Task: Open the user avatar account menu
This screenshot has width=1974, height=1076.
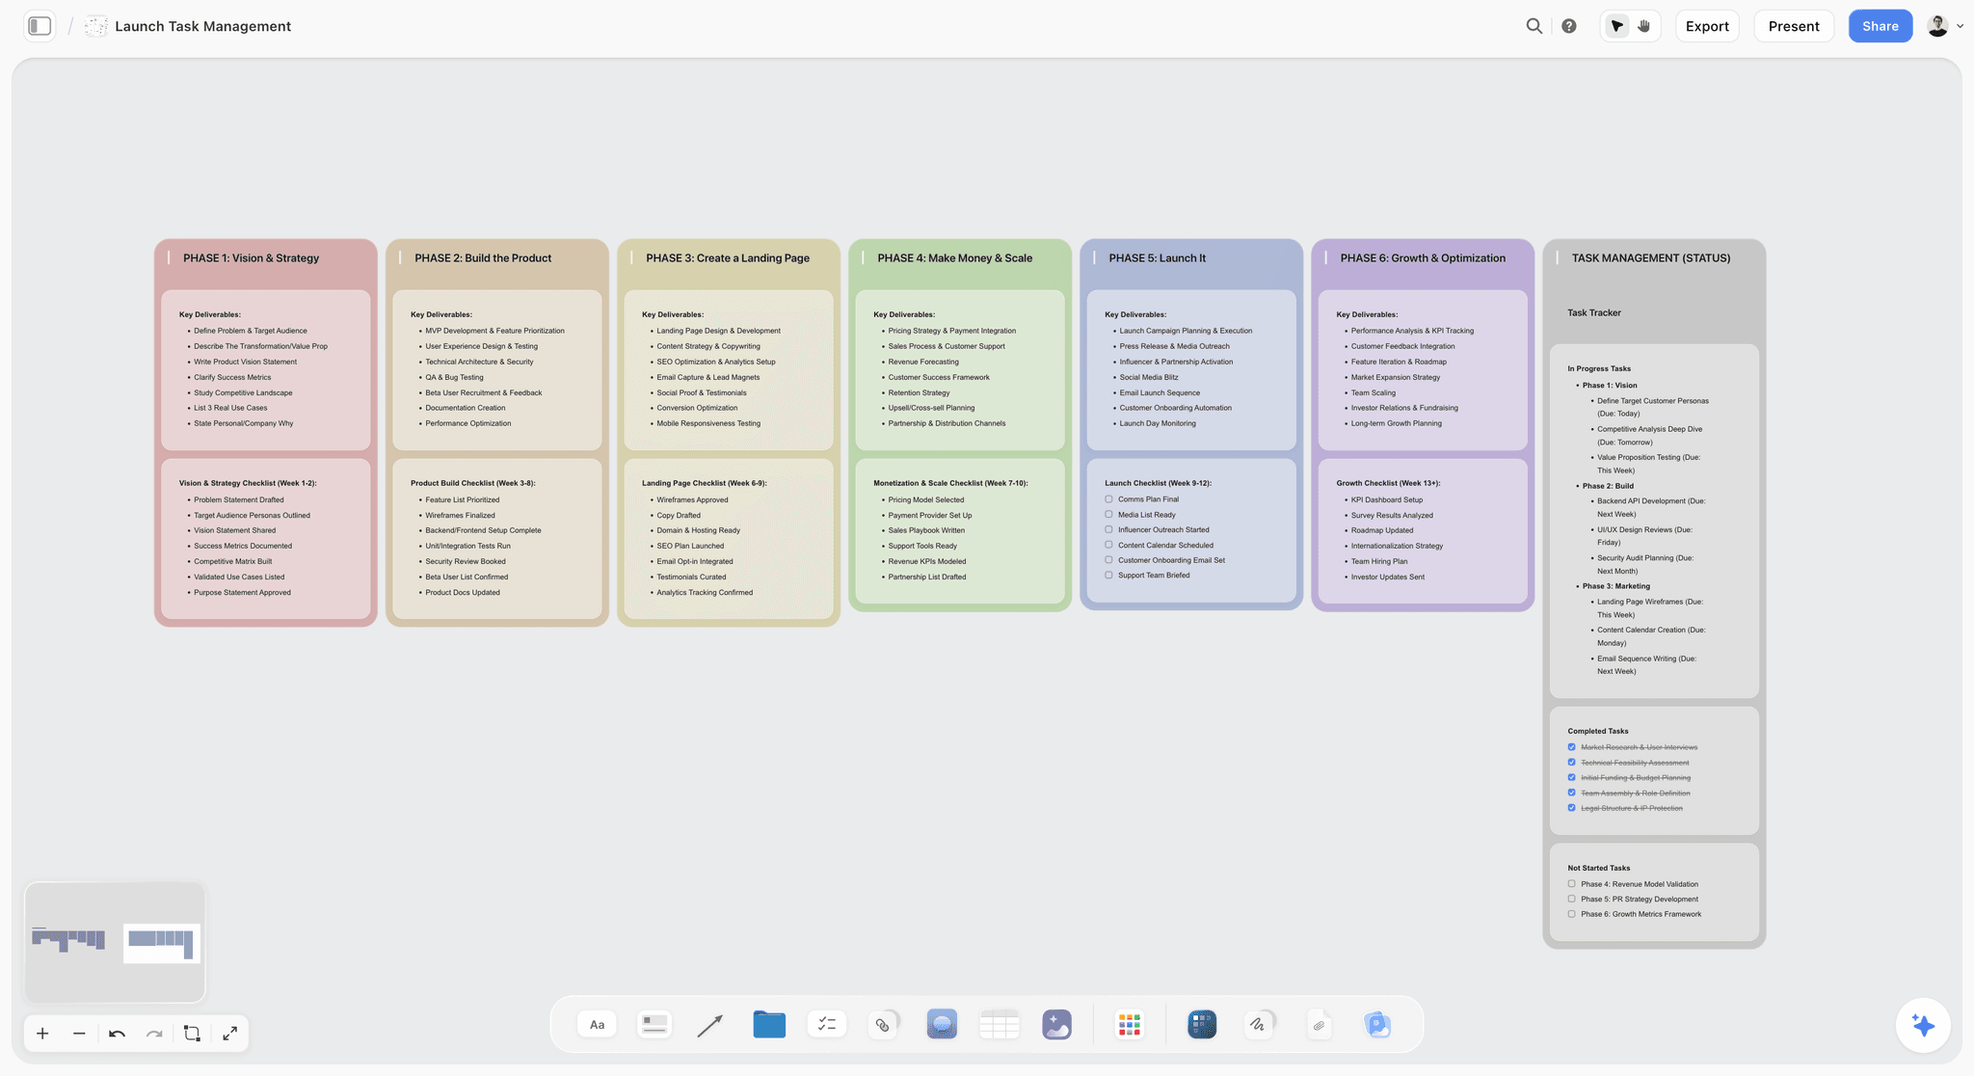Action: tap(1945, 26)
